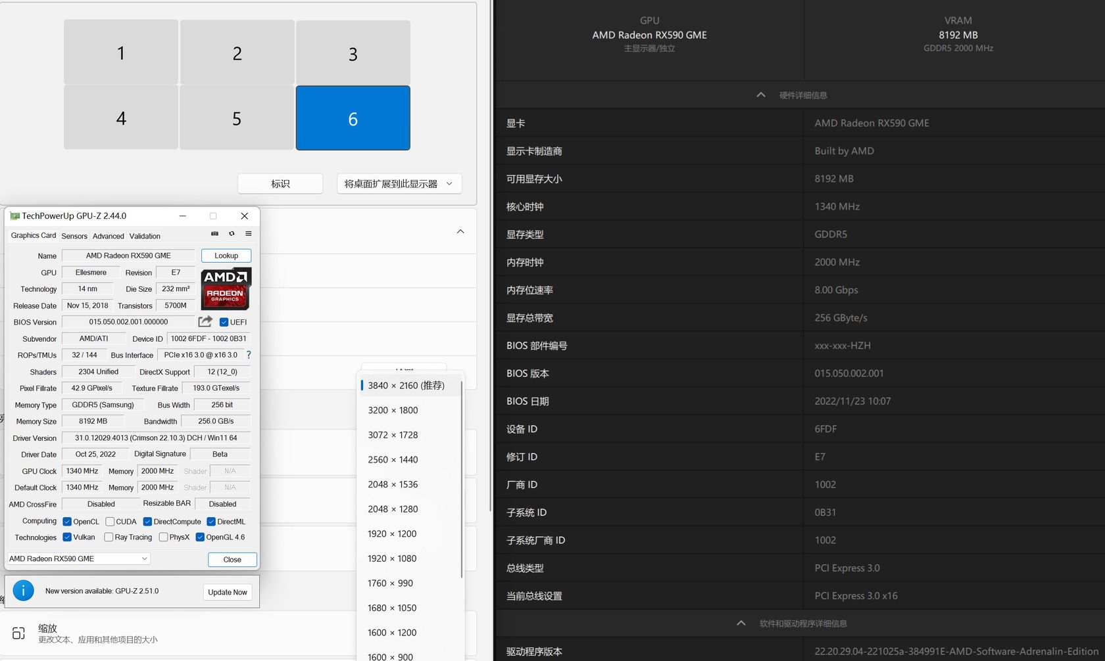Viewport: 1105px width, 661px height.
Task: Click the 2022/11/23 10:07 BIOS date value
Action: pyautogui.click(x=852, y=401)
